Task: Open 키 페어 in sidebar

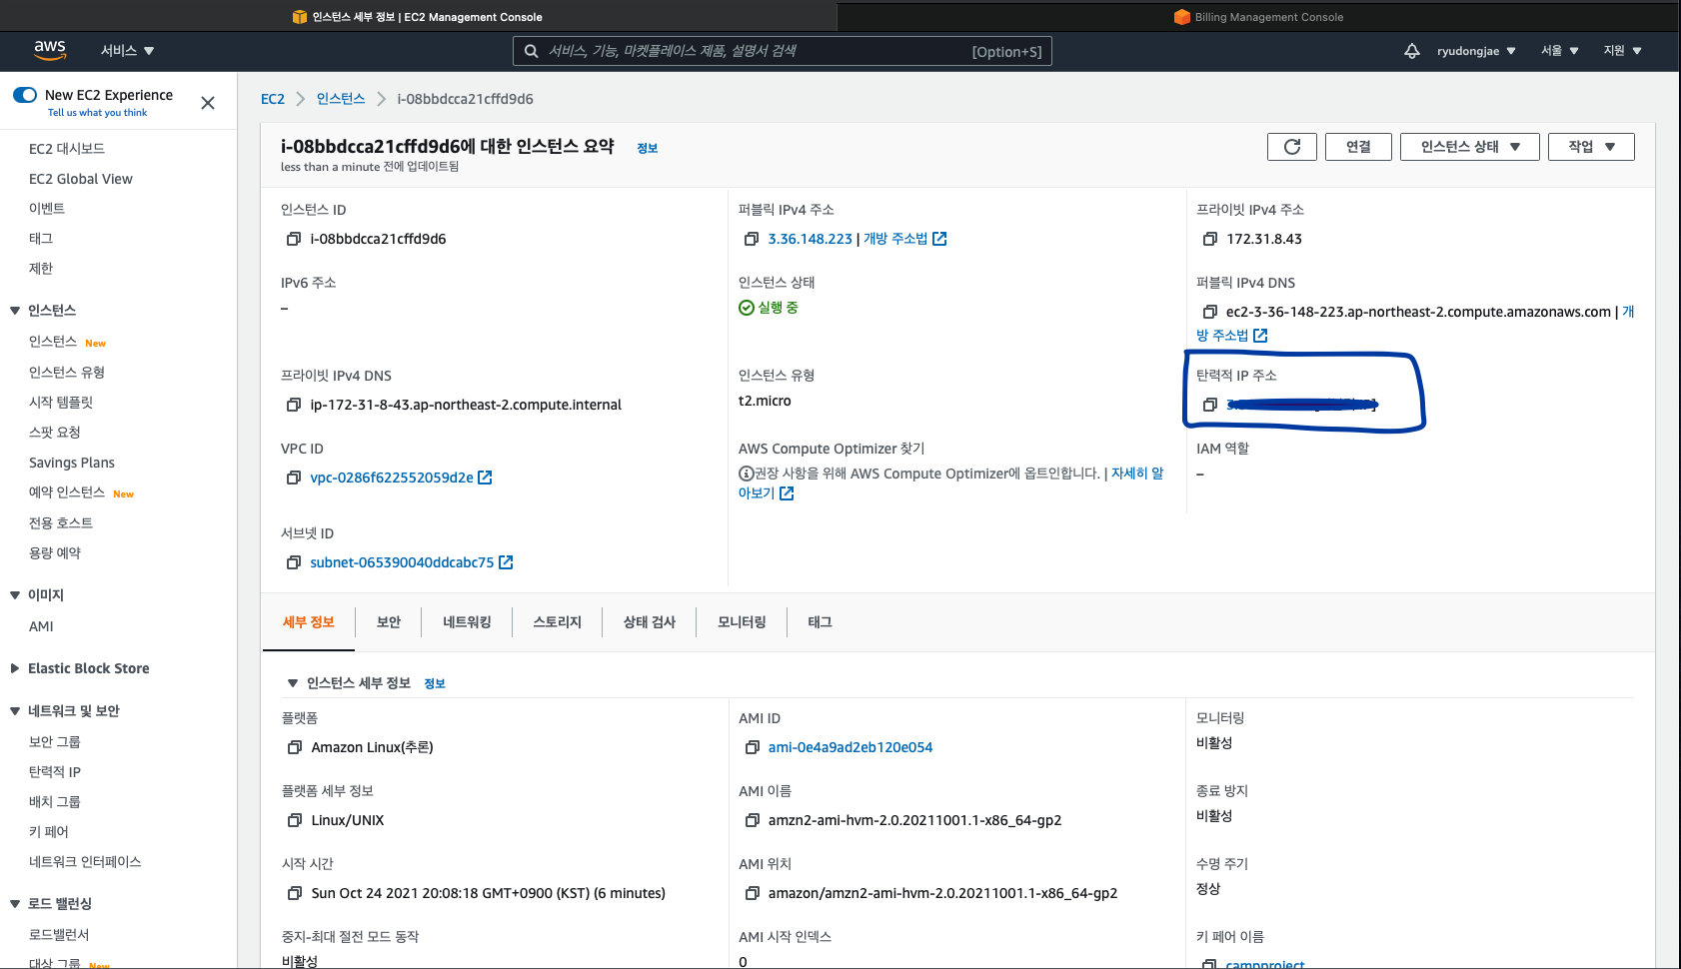Action: click(49, 832)
